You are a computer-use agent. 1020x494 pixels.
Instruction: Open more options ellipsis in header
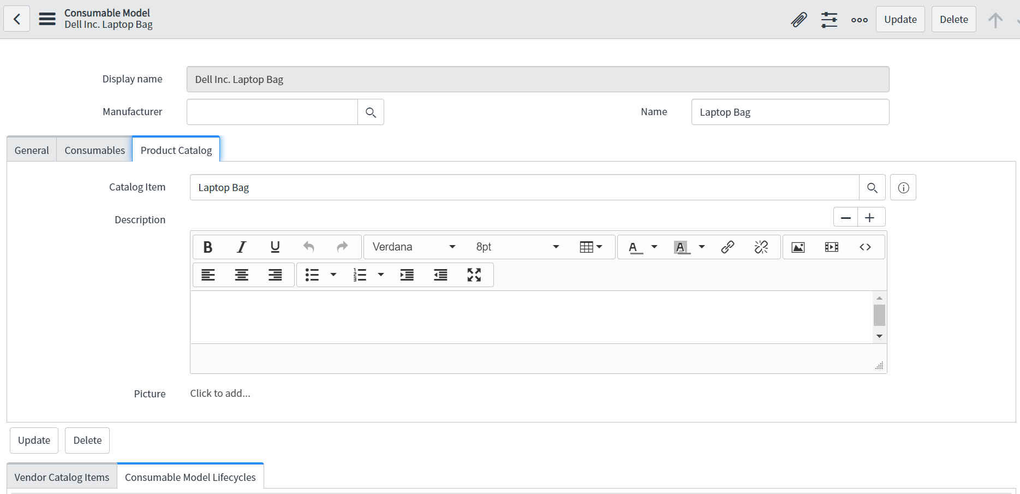[x=860, y=20]
